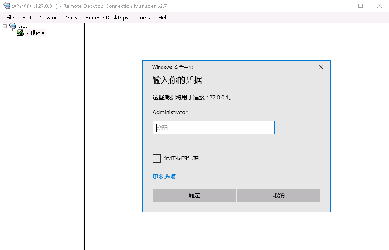389x250 pixels.
Task: Select the test group label
Action: click(x=23, y=26)
